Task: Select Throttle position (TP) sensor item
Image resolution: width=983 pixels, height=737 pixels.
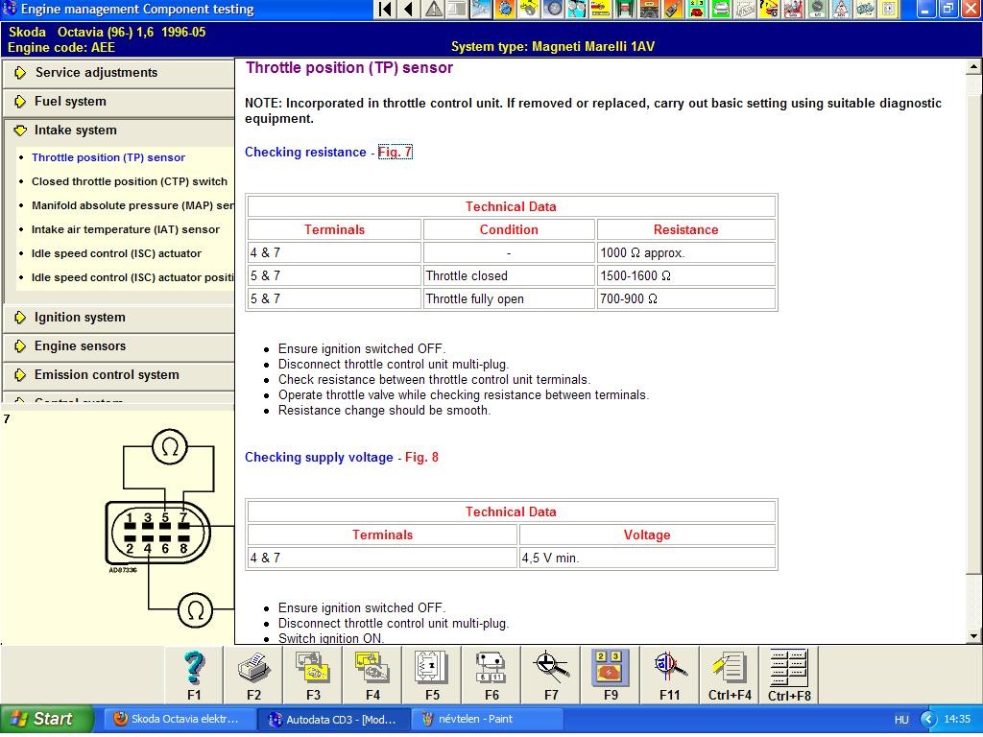Action: click(108, 158)
